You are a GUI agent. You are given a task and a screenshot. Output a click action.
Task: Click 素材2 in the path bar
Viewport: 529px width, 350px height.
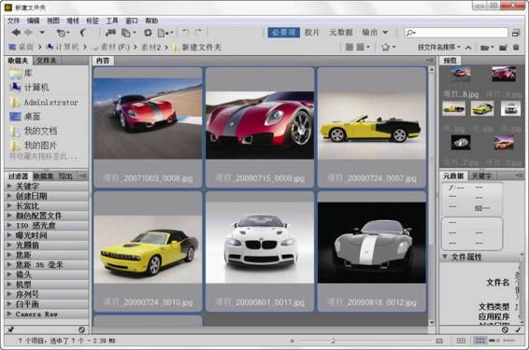(150, 48)
